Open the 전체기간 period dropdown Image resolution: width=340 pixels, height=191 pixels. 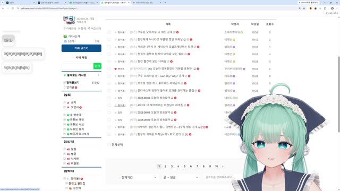[139, 177]
